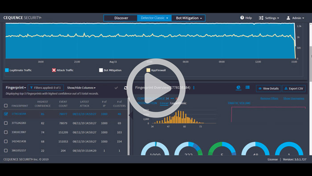Image resolution: width=312 pixels, height=176 pixels.
Task: Click the checkmark apply icon
Action: click(x=116, y=88)
